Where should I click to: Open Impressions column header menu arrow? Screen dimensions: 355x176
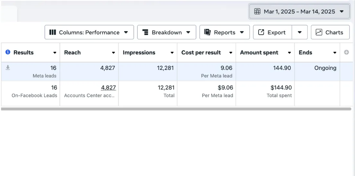(172, 53)
